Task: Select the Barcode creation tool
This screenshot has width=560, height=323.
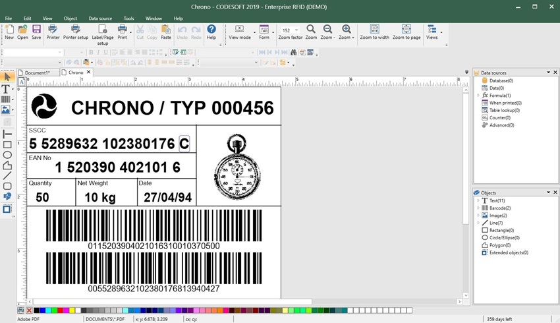Action: (6, 100)
